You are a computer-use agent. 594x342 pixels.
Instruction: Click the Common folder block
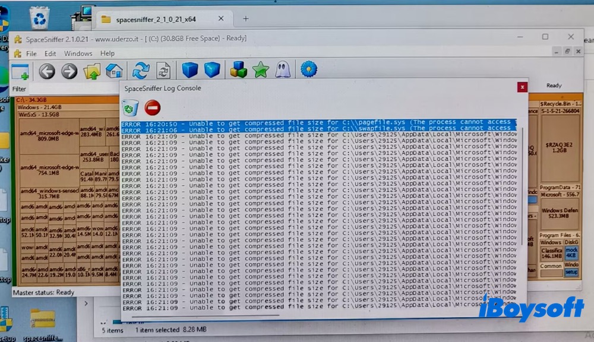coord(551,269)
